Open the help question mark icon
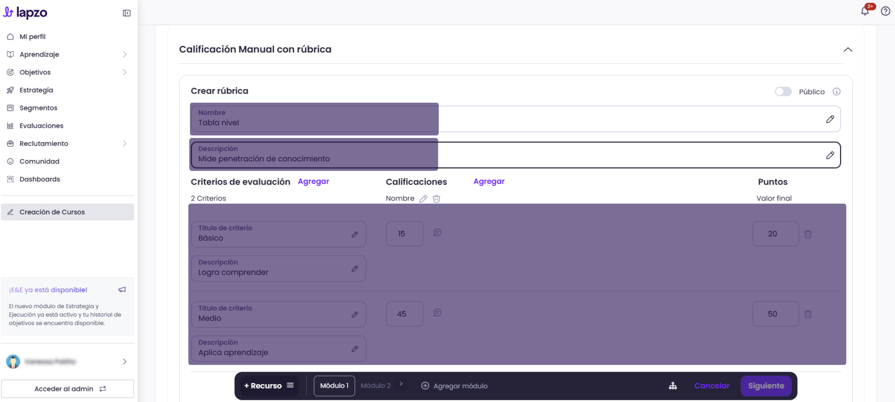895x402 pixels. [885, 11]
